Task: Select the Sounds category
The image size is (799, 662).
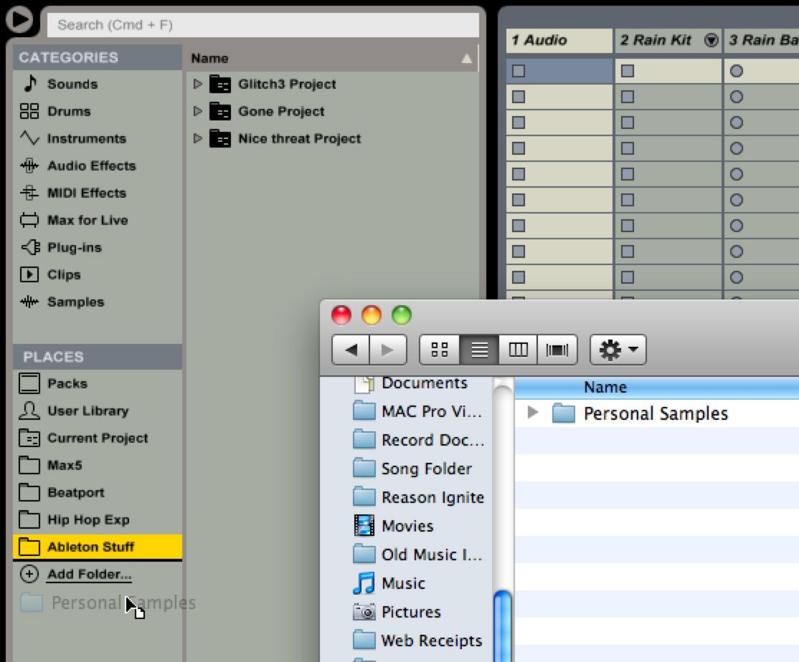Action: click(x=98, y=84)
